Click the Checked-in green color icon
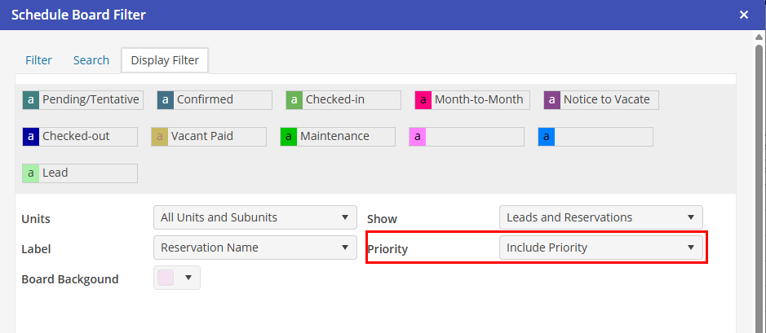 coord(294,100)
